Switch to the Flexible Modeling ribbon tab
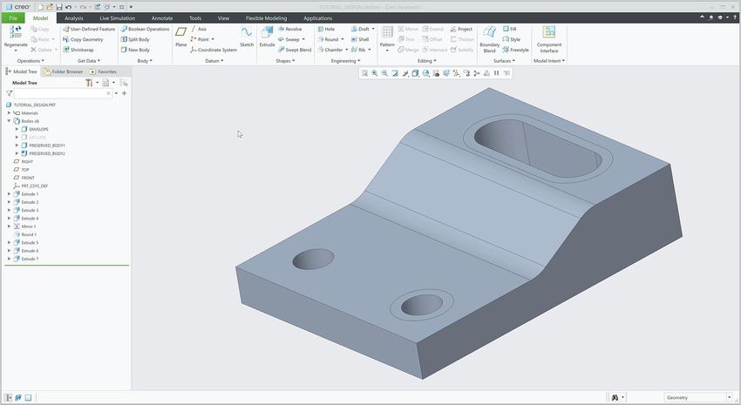The width and height of the screenshot is (741, 405). [x=265, y=17]
